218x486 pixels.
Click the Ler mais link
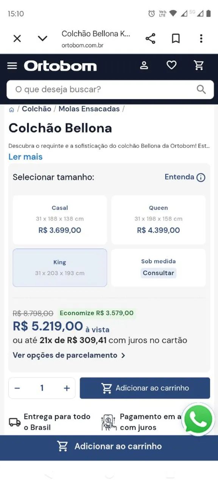coord(25,157)
